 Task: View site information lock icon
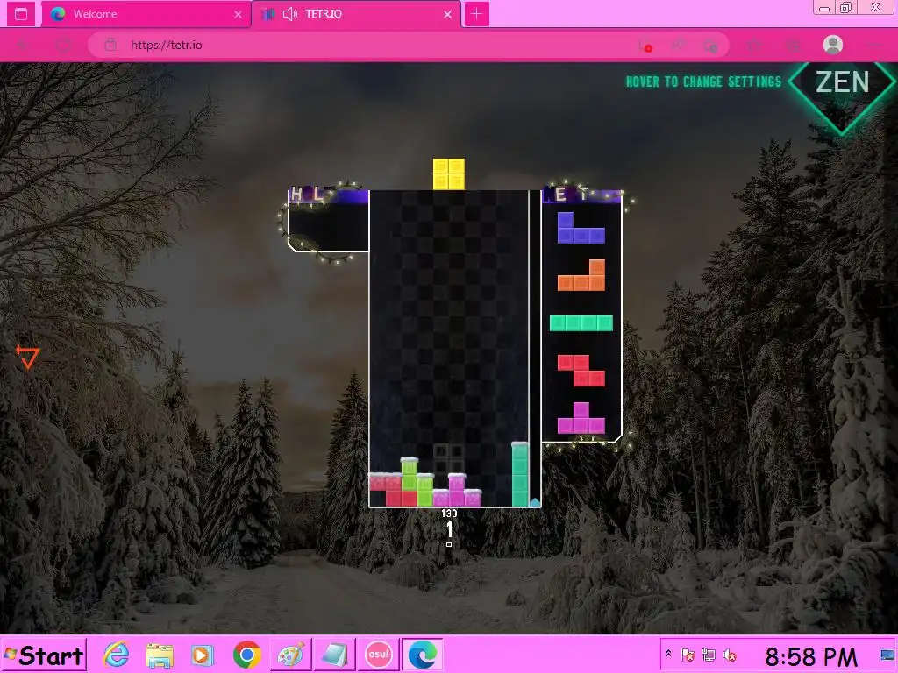coord(110,45)
